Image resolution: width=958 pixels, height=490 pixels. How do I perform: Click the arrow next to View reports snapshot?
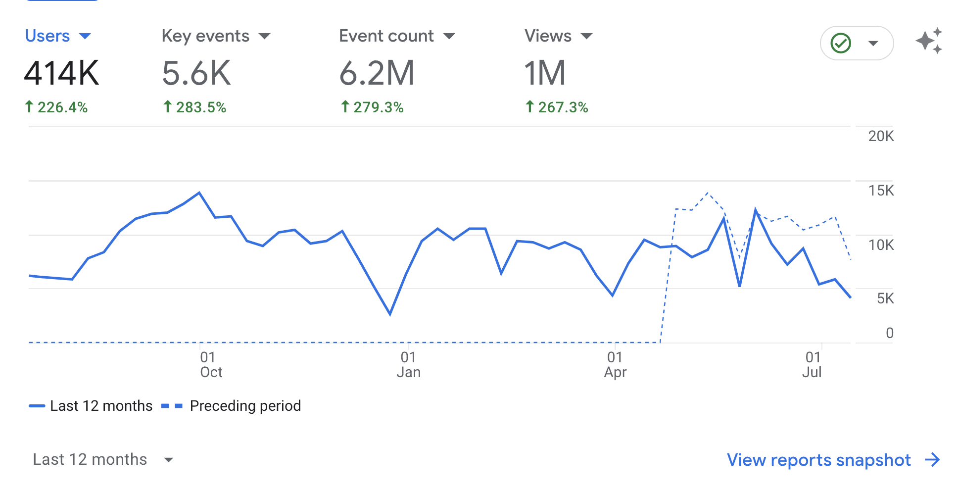click(x=932, y=460)
